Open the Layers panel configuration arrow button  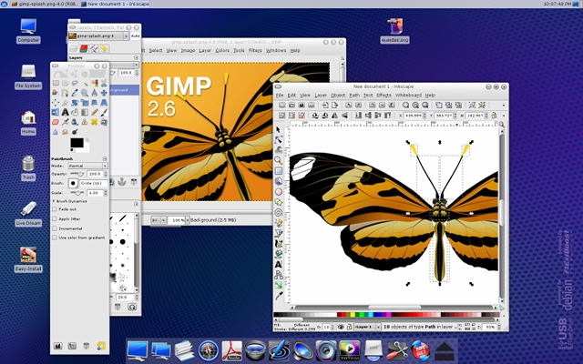(x=136, y=58)
